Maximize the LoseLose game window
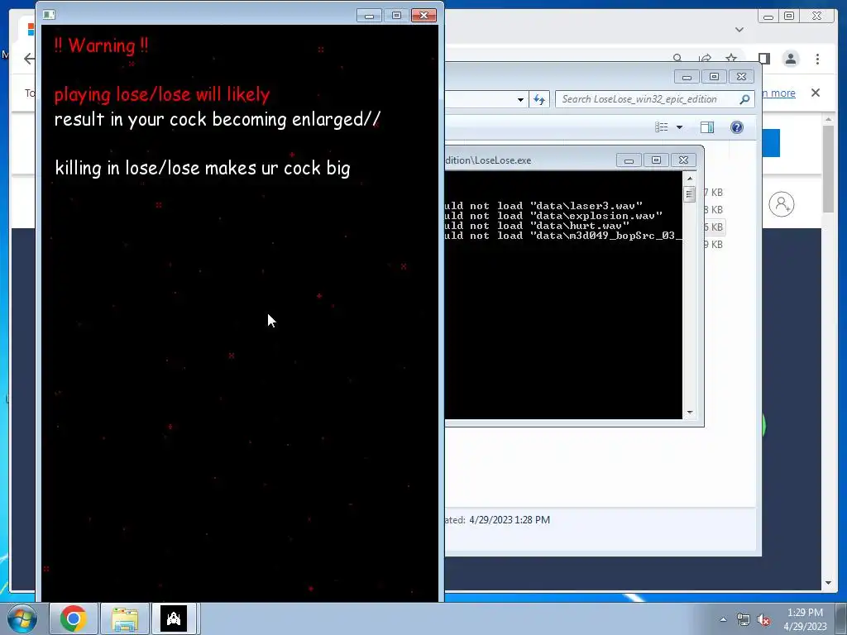Image resolution: width=847 pixels, height=635 pixels. click(396, 16)
